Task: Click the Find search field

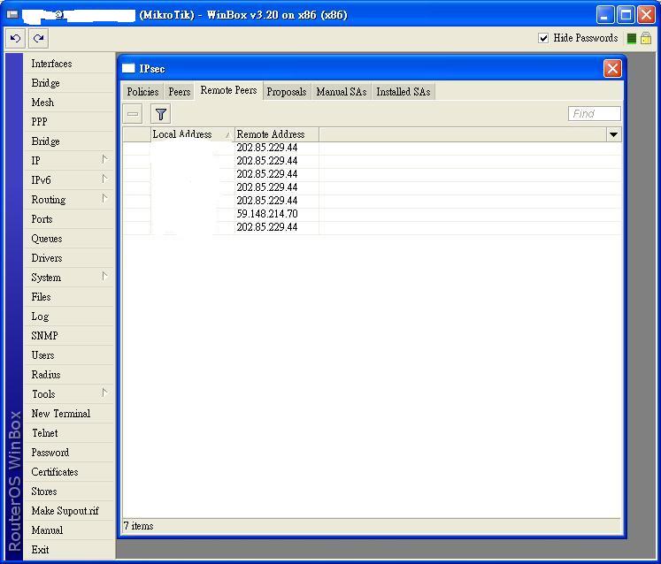Action: pyautogui.click(x=595, y=114)
